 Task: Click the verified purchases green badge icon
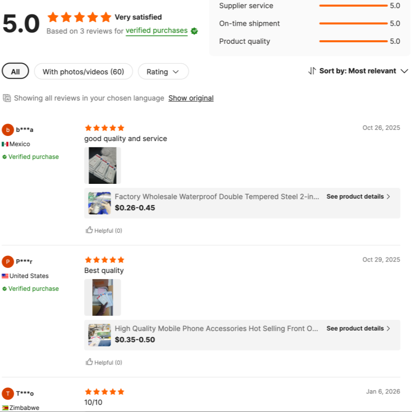pos(194,31)
